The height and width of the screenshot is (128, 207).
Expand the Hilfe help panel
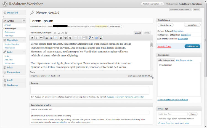(196, 10)
